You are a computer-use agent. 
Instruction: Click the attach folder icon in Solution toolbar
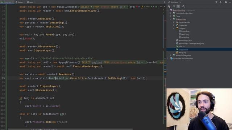pyautogui.click(x=169, y=6)
